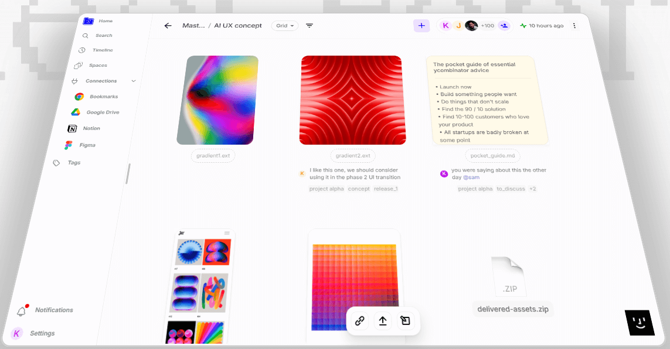Show the +100 hidden collaborators

488,25
